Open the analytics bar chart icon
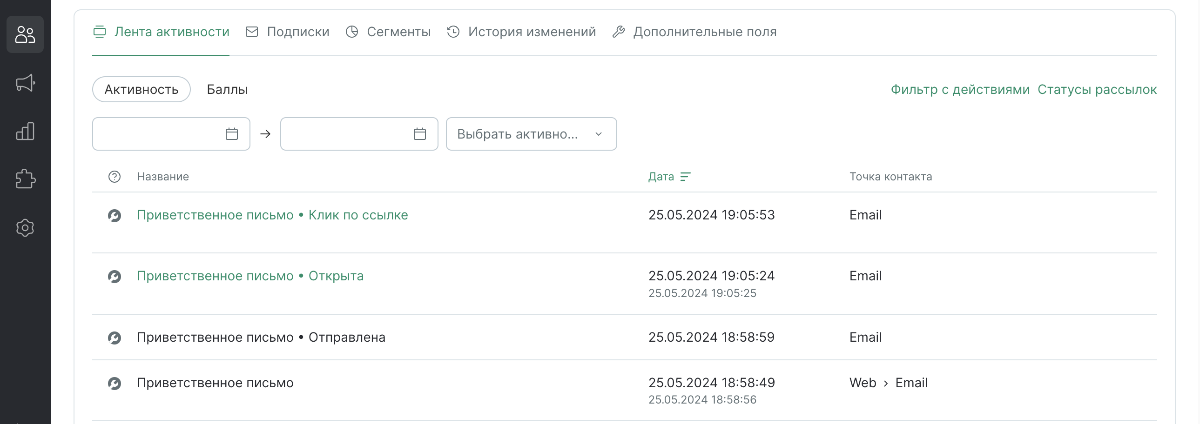The width and height of the screenshot is (1200, 424). [x=25, y=131]
